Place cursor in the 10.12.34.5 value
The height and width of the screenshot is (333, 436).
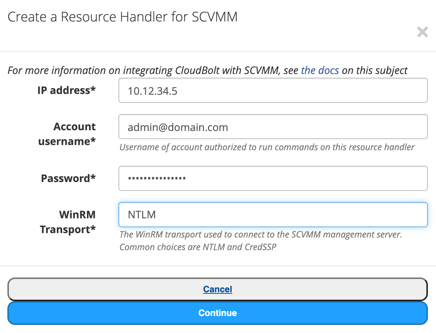152,91
